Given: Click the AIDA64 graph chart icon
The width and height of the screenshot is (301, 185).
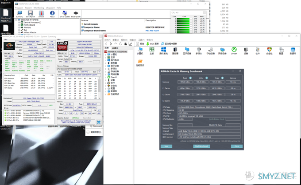Looking at the screenshot, I should [x=130, y=44].
